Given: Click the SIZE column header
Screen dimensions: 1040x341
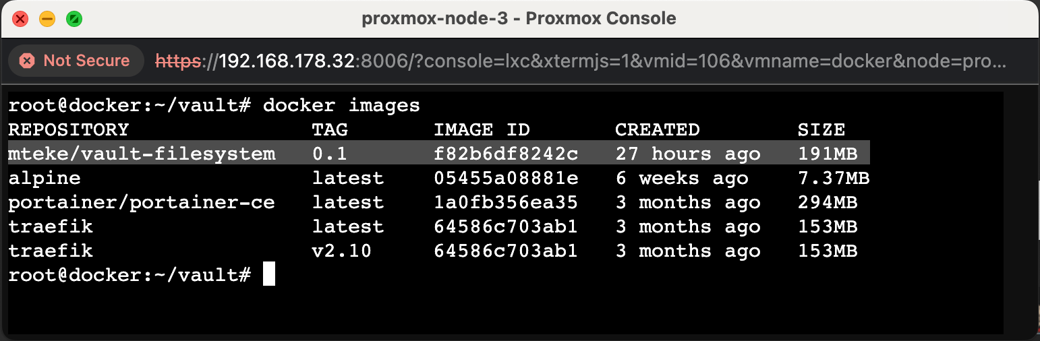Looking at the screenshot, I should click(821, 129).
